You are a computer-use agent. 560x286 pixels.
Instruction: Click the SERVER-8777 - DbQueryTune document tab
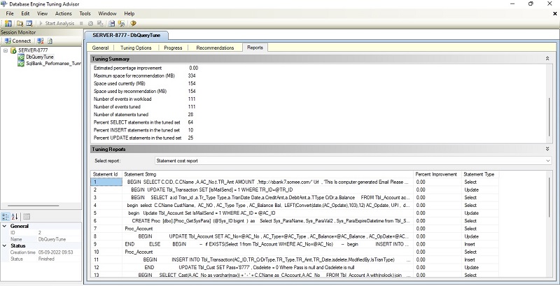pyautogui.click(x=127, y=35)
